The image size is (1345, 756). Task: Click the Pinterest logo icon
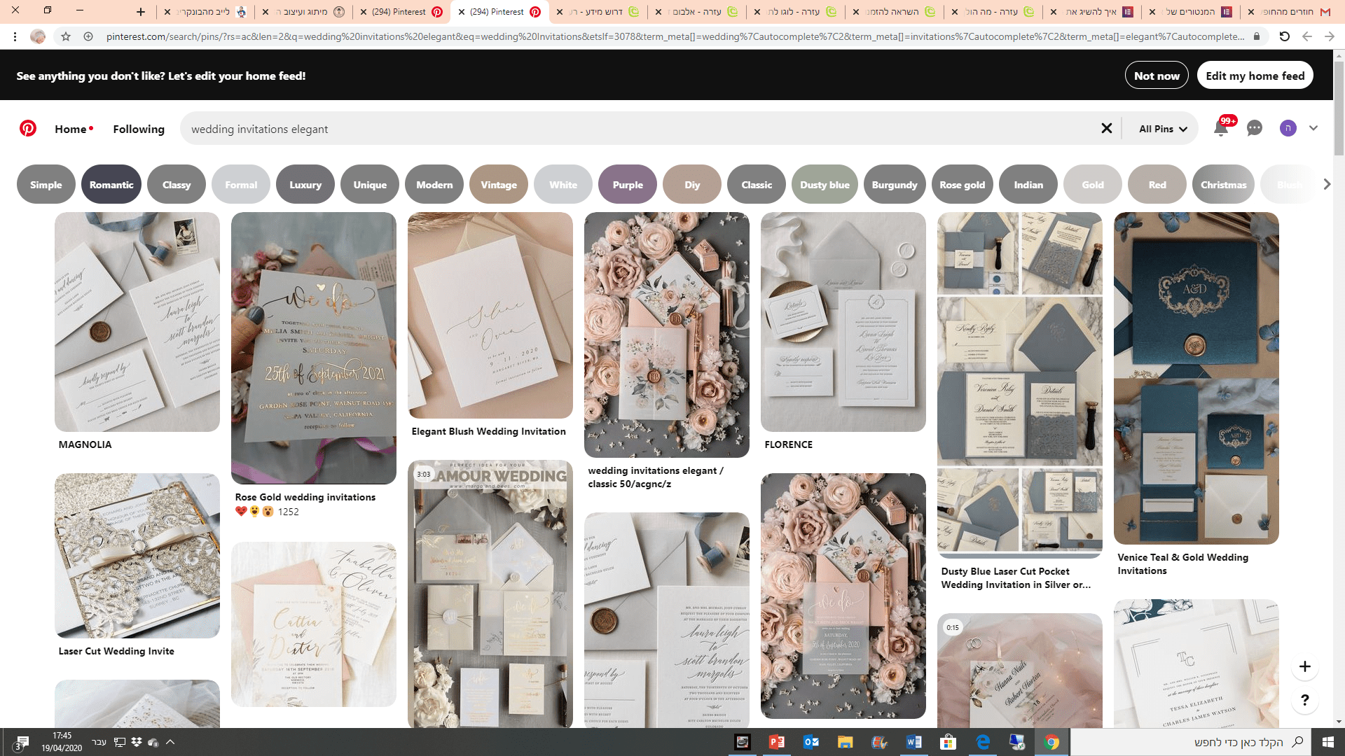tap(28, 129)
